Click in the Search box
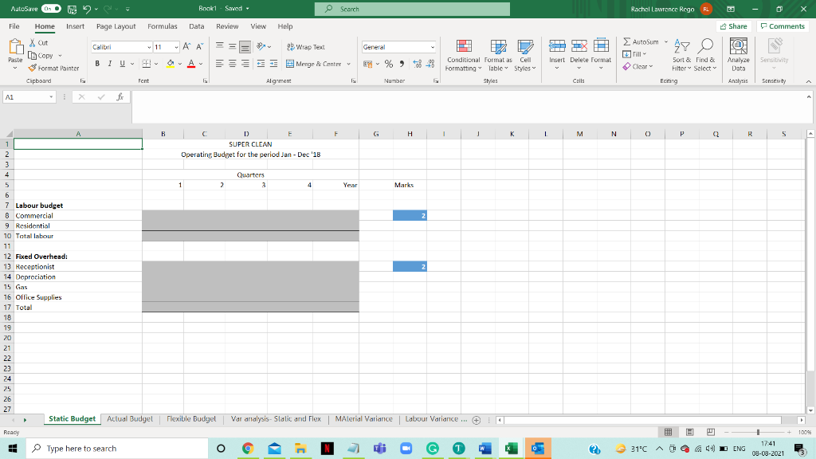 pyautogui.click(x=412, y=9)
